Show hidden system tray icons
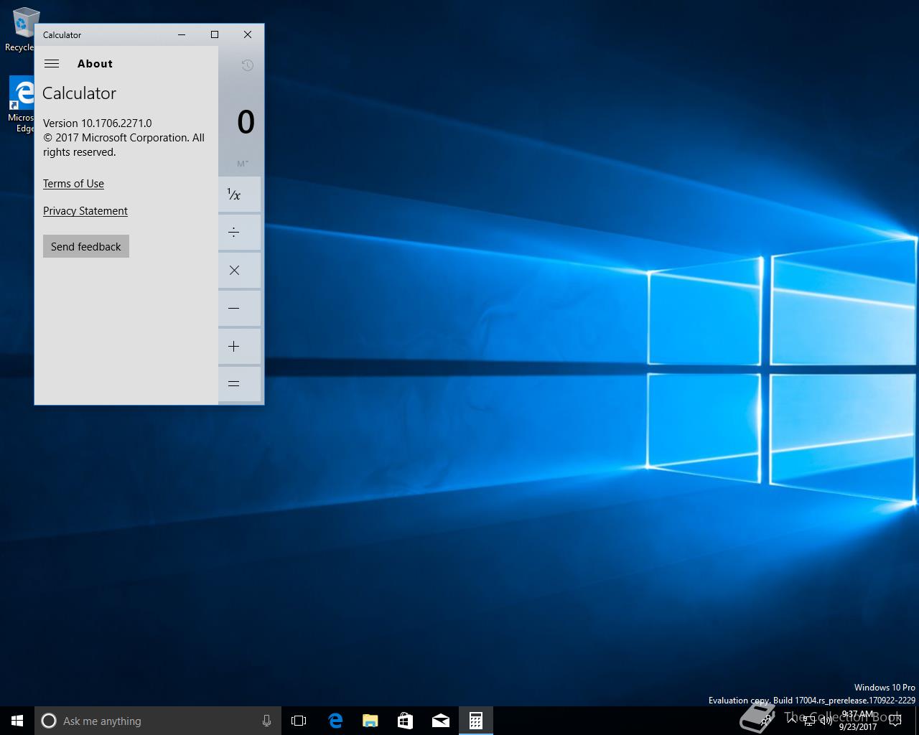 792,720
